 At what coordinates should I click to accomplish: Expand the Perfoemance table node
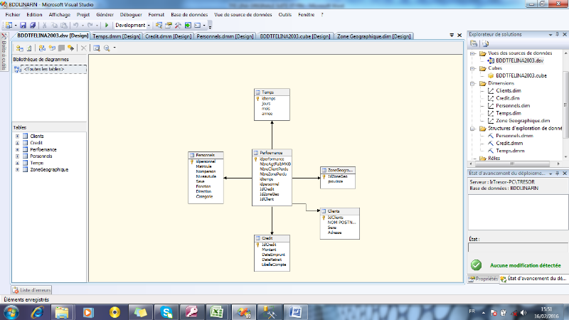click(x=17, y=150)
